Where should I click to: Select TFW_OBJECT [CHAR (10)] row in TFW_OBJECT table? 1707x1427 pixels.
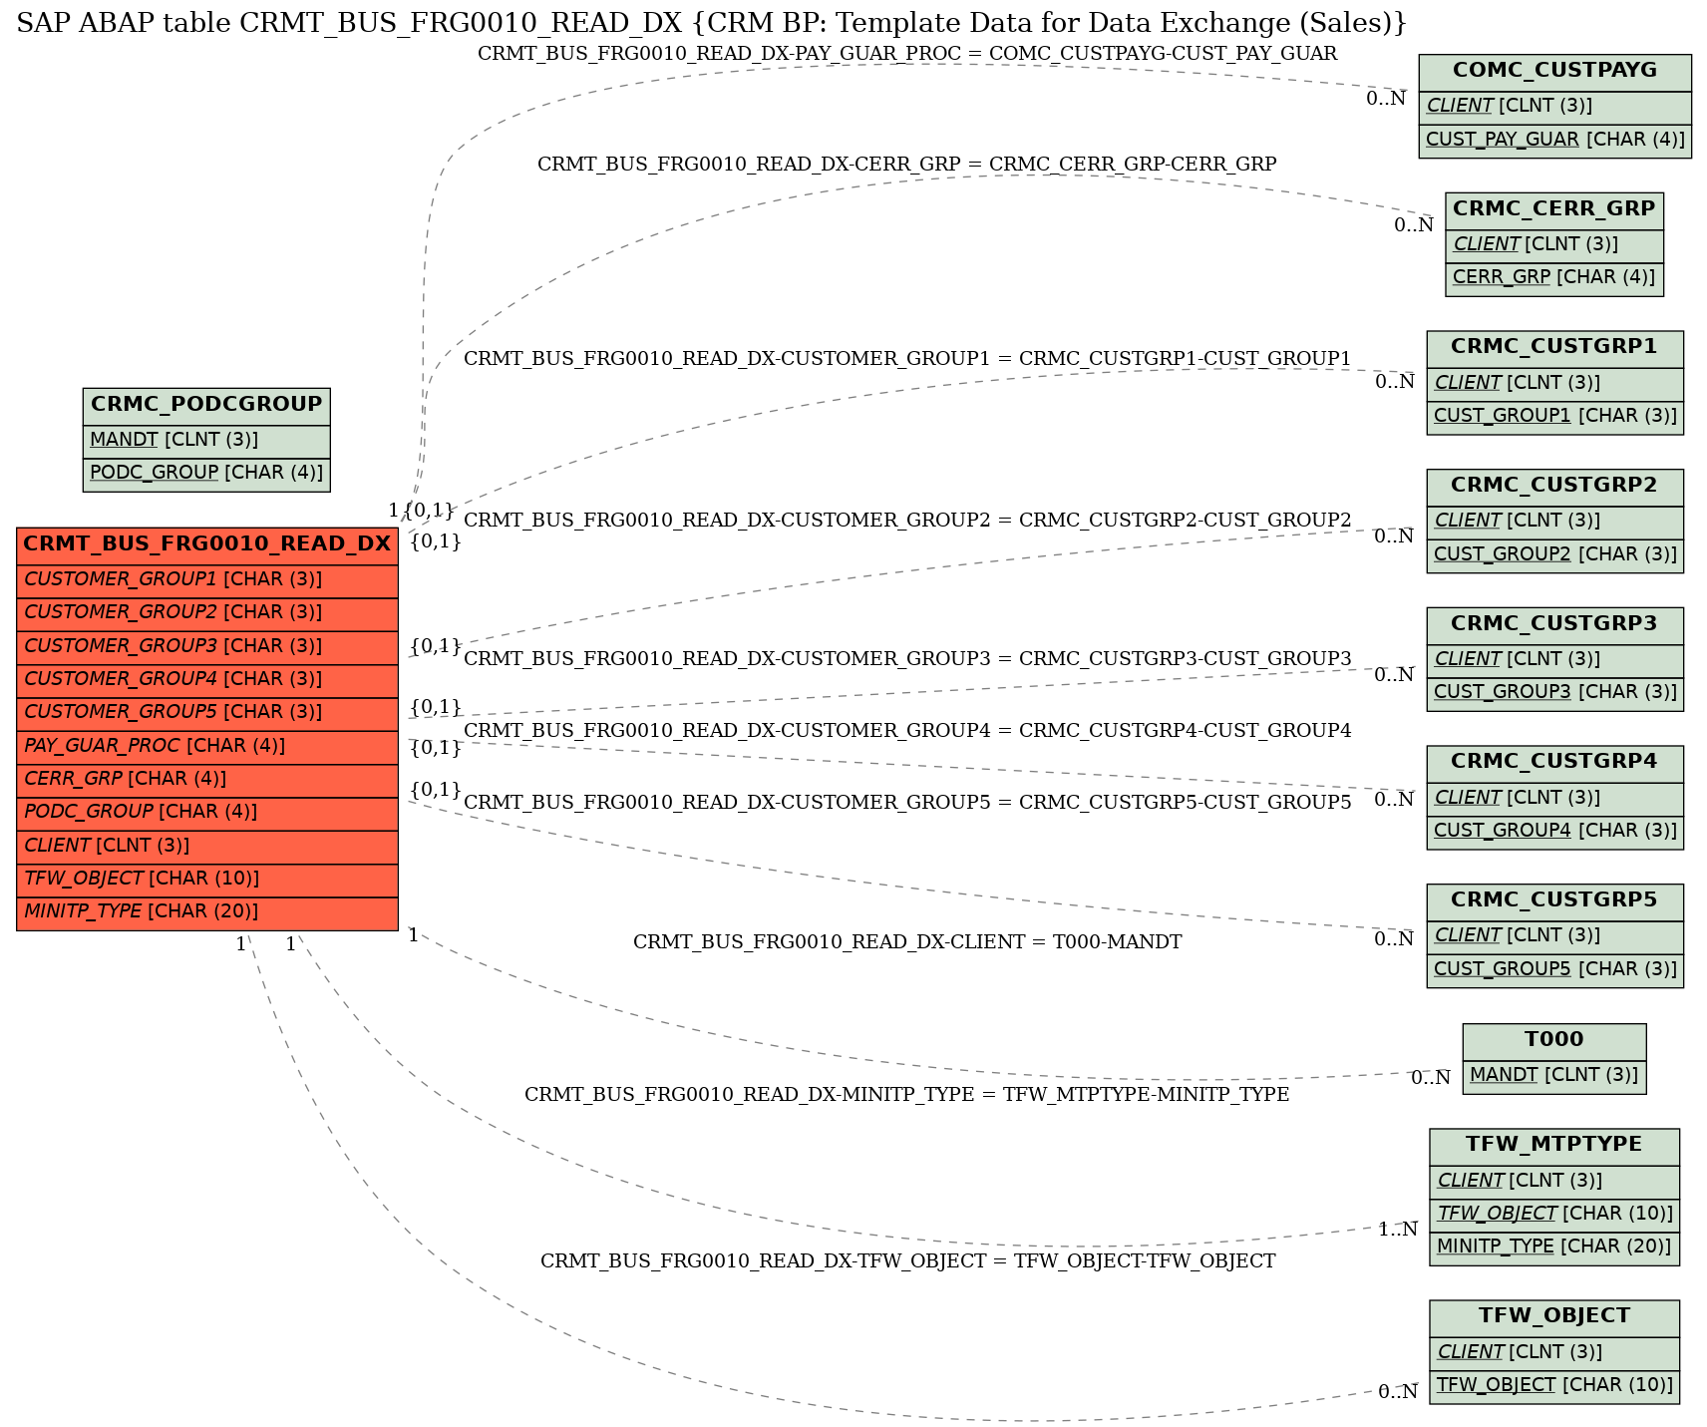1553,1385
